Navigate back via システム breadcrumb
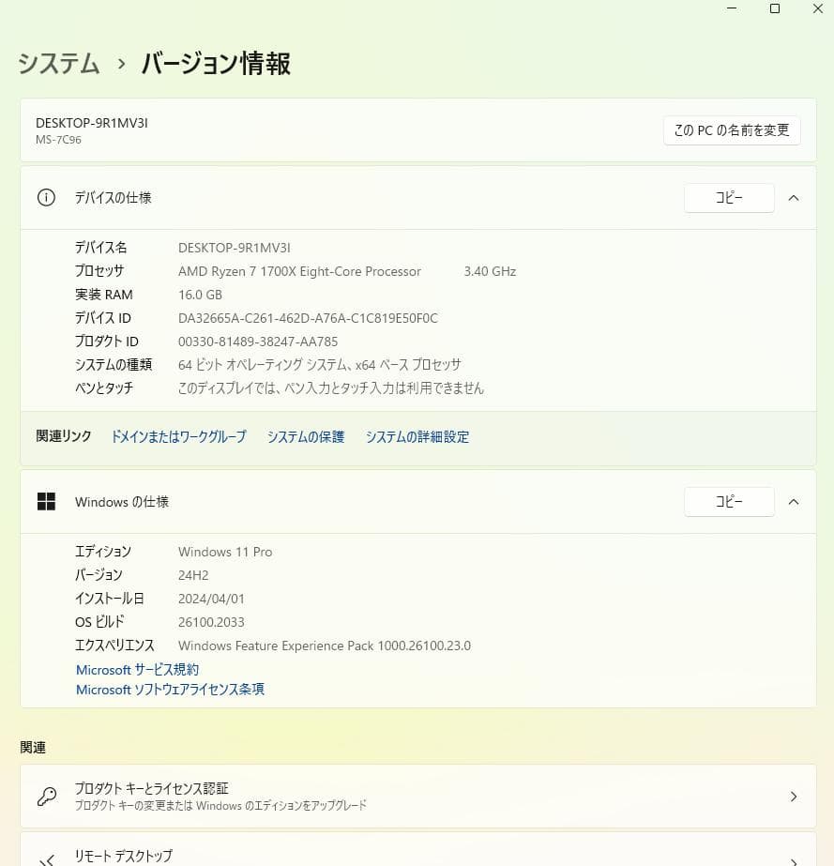The image size is (834, 866). [57, 64]
